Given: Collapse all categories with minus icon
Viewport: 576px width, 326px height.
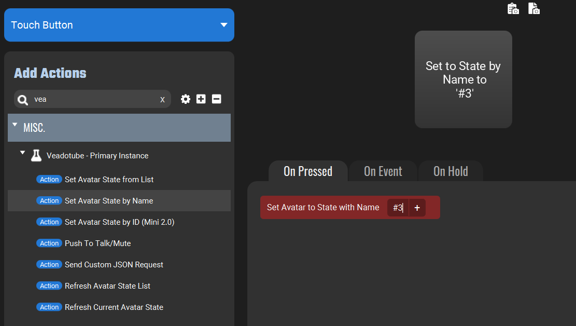Looking at the screenshot, I should (x=216, y=99).
